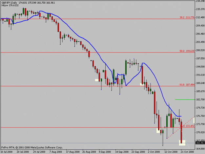Click the 173.790 price axis value

point(200,124)
